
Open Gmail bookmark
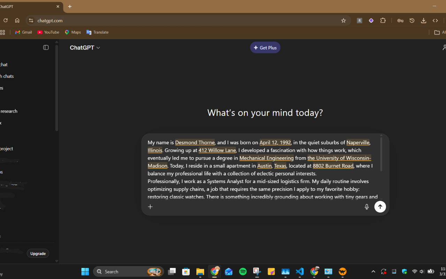(23, 32)
